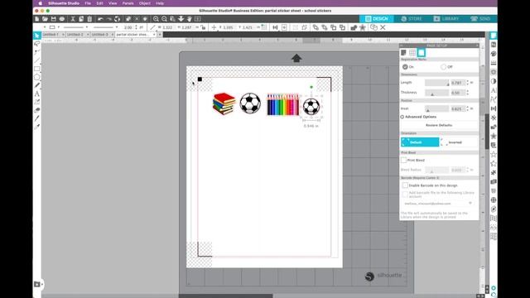Toggle the aspect ratio lock icon
This screenshot has height=298, width=530.
203,27
